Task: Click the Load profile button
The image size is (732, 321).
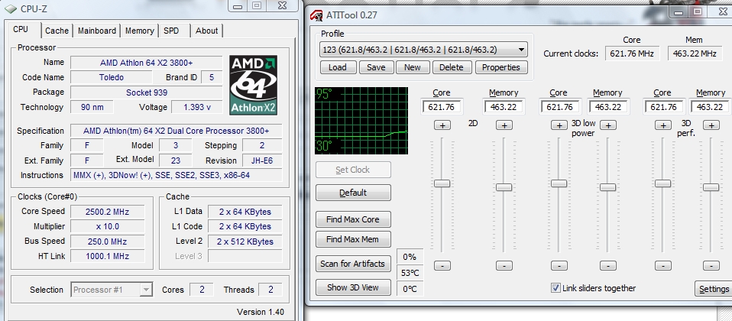Action: click(338, 67)
